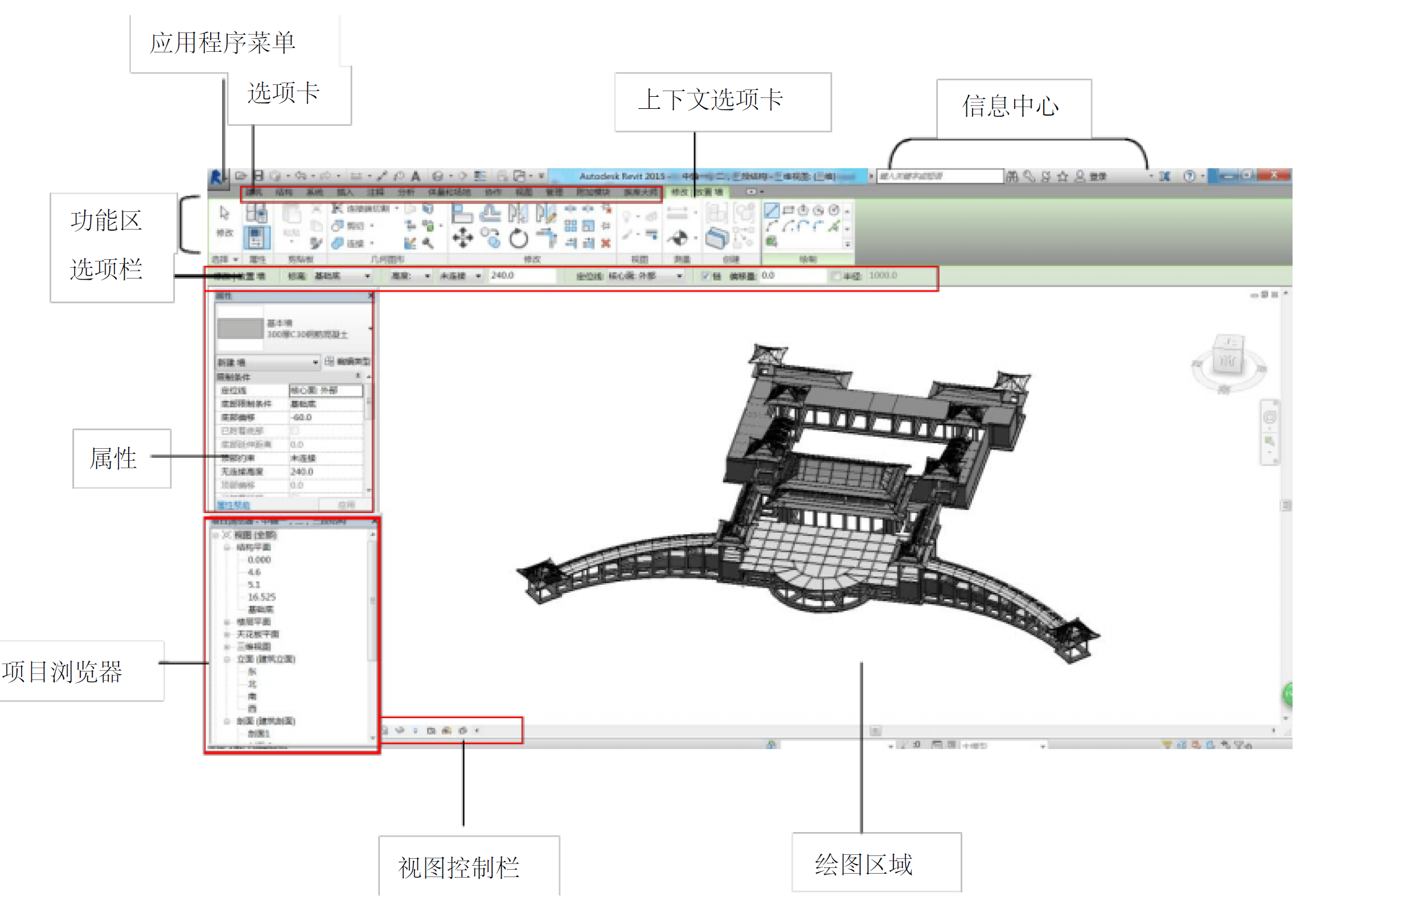This screenshot has height=901, width=1403.
Task: Click the 属性帮助 properties help link
Action: coord(233,505)
